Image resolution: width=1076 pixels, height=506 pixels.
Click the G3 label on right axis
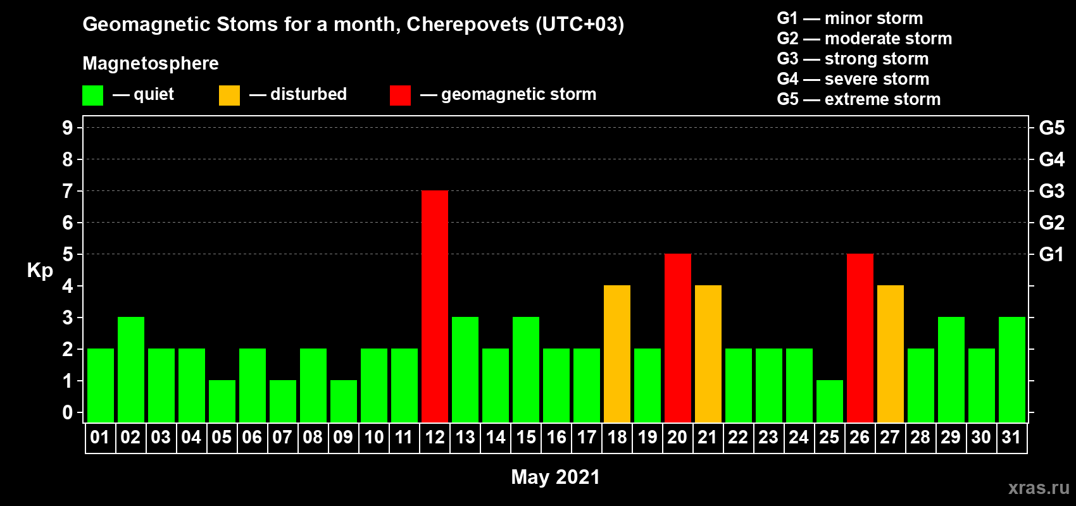(1052, 191)
